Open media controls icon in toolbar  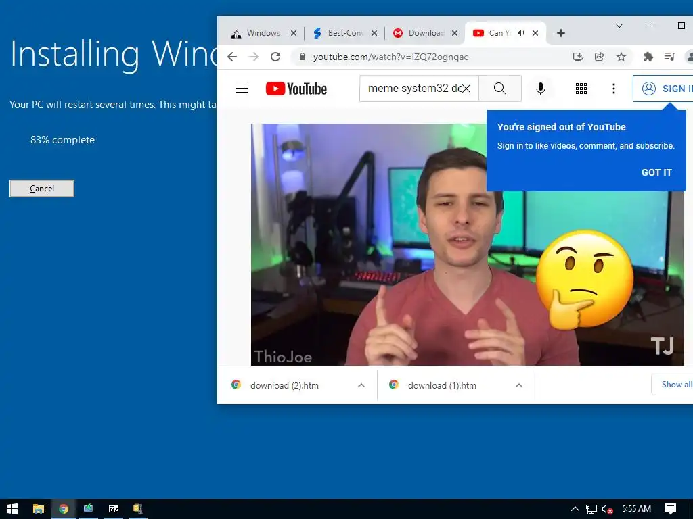click(x=669, y=57)
